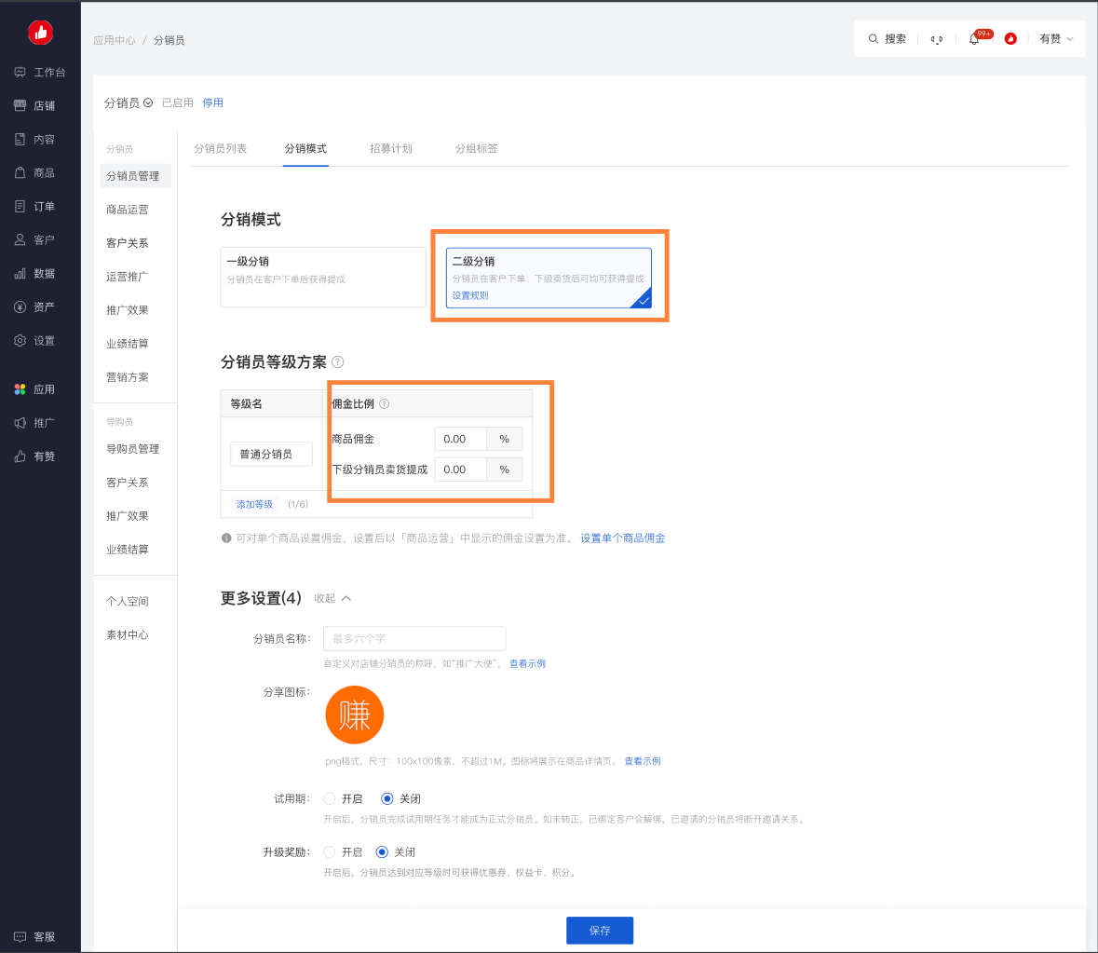Open the 设置单个商品佣金 link
The image size is (1098, 953).
[x=622, y=538]
